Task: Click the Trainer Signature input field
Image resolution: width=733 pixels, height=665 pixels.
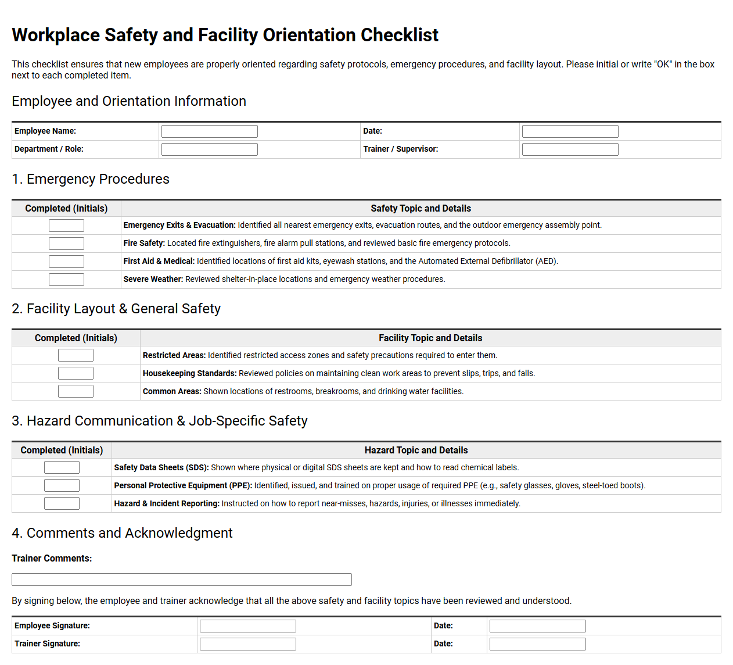Action: click(x=247, y=644)
